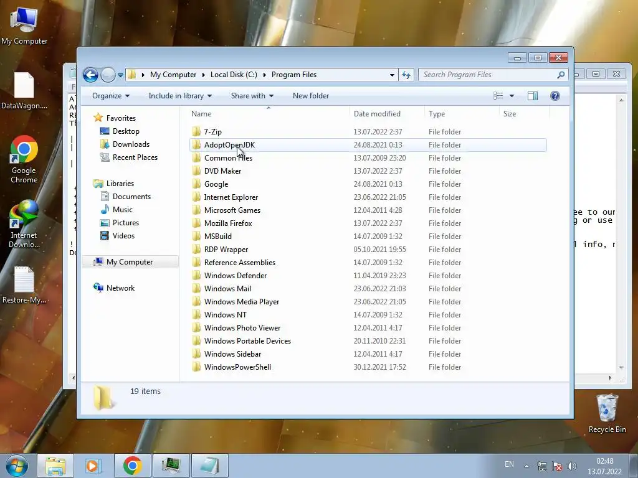The image size is (638, 478).
Task: Sort by the Size column
Action: pos(523,114)
